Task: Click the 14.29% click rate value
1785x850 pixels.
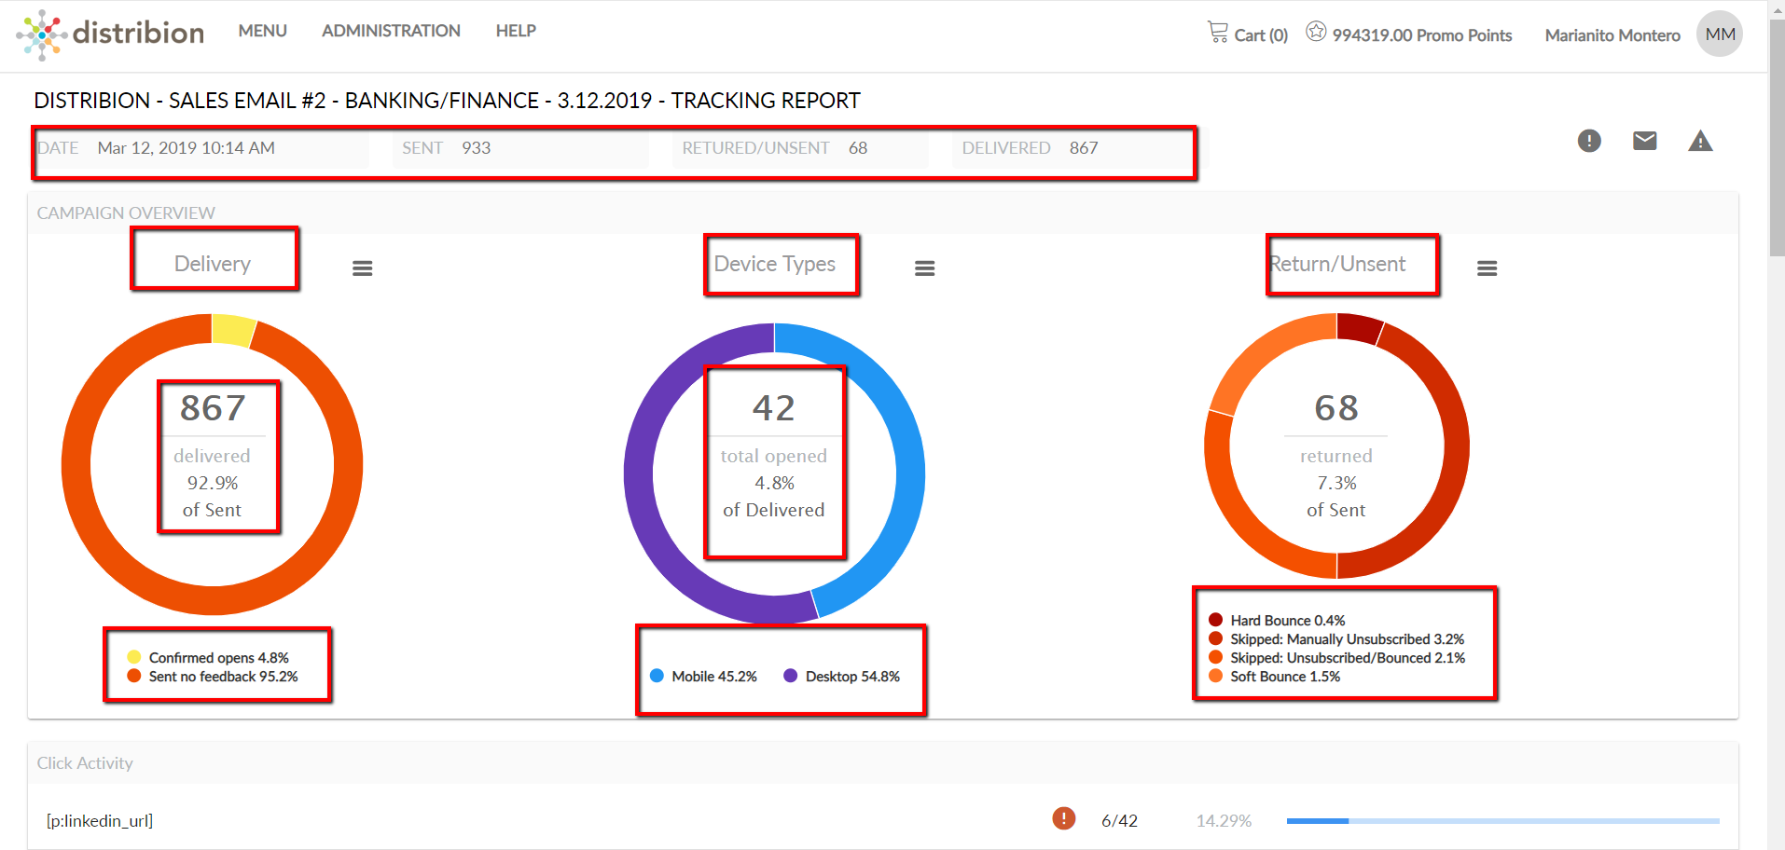Action: point(1224,821)
